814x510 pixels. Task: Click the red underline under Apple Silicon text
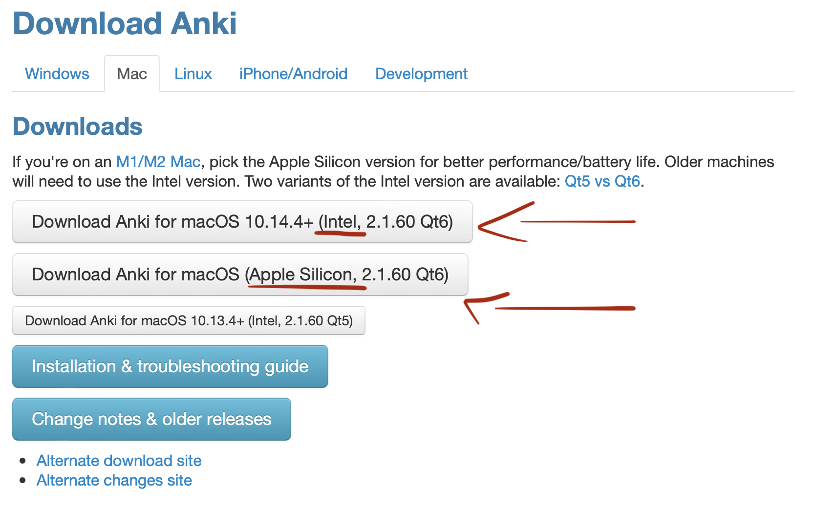[x=307, y=287]
